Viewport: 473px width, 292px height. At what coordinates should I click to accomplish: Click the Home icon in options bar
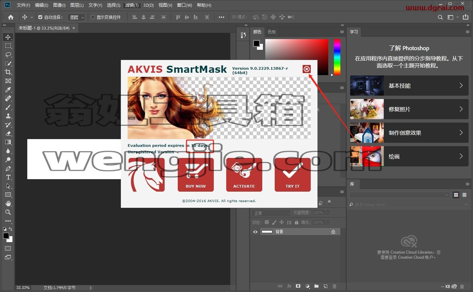[11, 17]
